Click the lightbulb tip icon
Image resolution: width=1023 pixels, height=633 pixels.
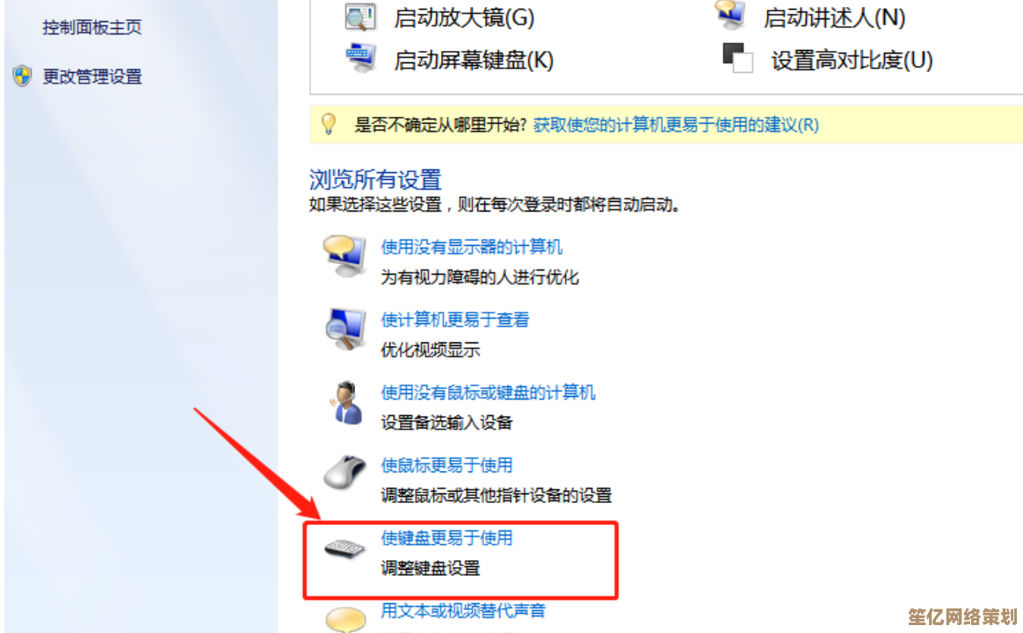[329, 124]
